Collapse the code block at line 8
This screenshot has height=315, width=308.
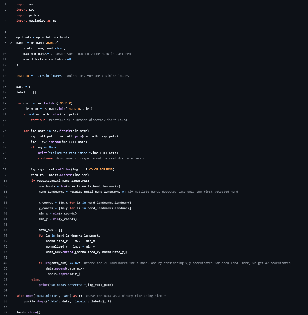11,43
